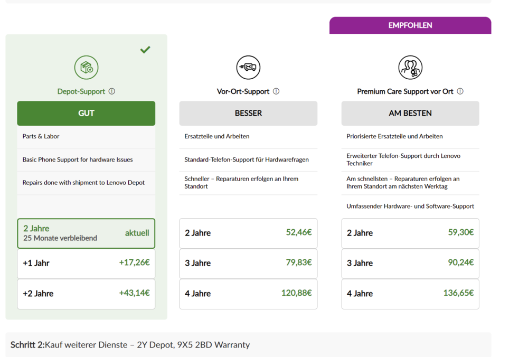This screenshot has height=357, width=528.
Task: Click the Premium Care Support technician icon
Action: (410, 68)
